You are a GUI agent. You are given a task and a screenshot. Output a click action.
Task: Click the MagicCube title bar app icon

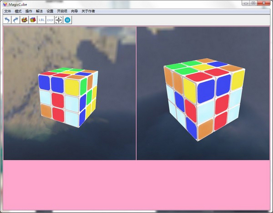(5, 4)
